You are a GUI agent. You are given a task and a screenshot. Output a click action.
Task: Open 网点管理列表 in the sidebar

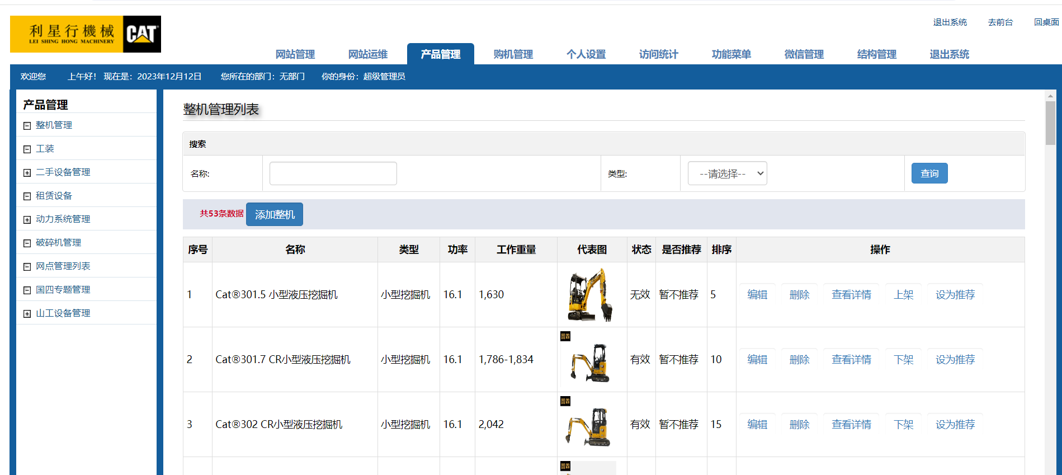click(63, 266)
